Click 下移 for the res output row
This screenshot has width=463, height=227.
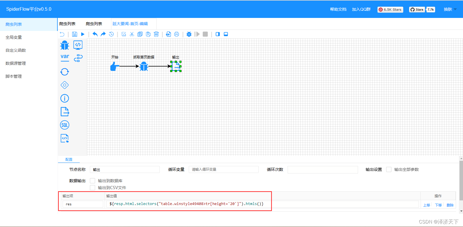point(438,205)
